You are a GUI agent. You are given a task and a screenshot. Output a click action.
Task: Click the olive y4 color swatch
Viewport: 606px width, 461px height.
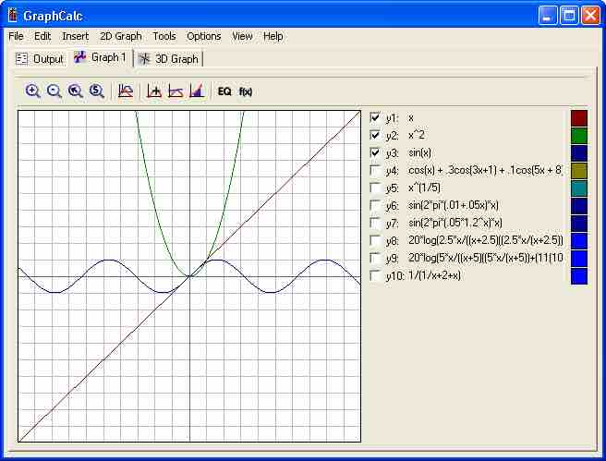pos(579,171)
